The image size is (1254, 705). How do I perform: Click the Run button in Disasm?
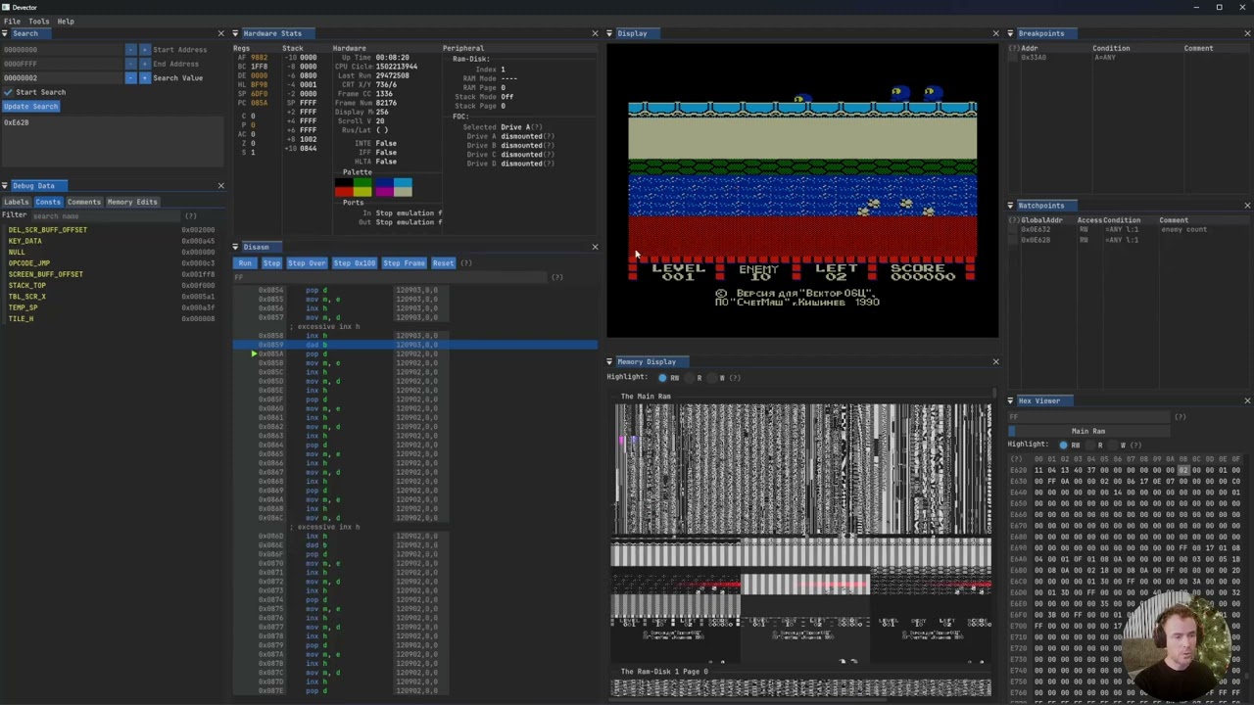pyautogui.click(x=245, y=263)
